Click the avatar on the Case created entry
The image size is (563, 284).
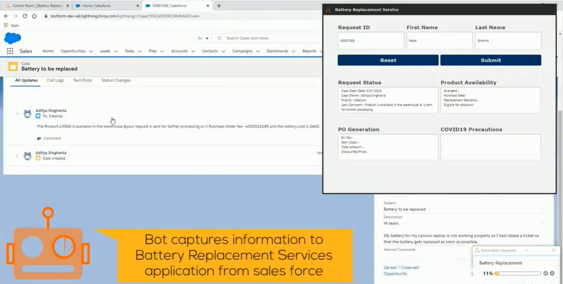point(27,156)
